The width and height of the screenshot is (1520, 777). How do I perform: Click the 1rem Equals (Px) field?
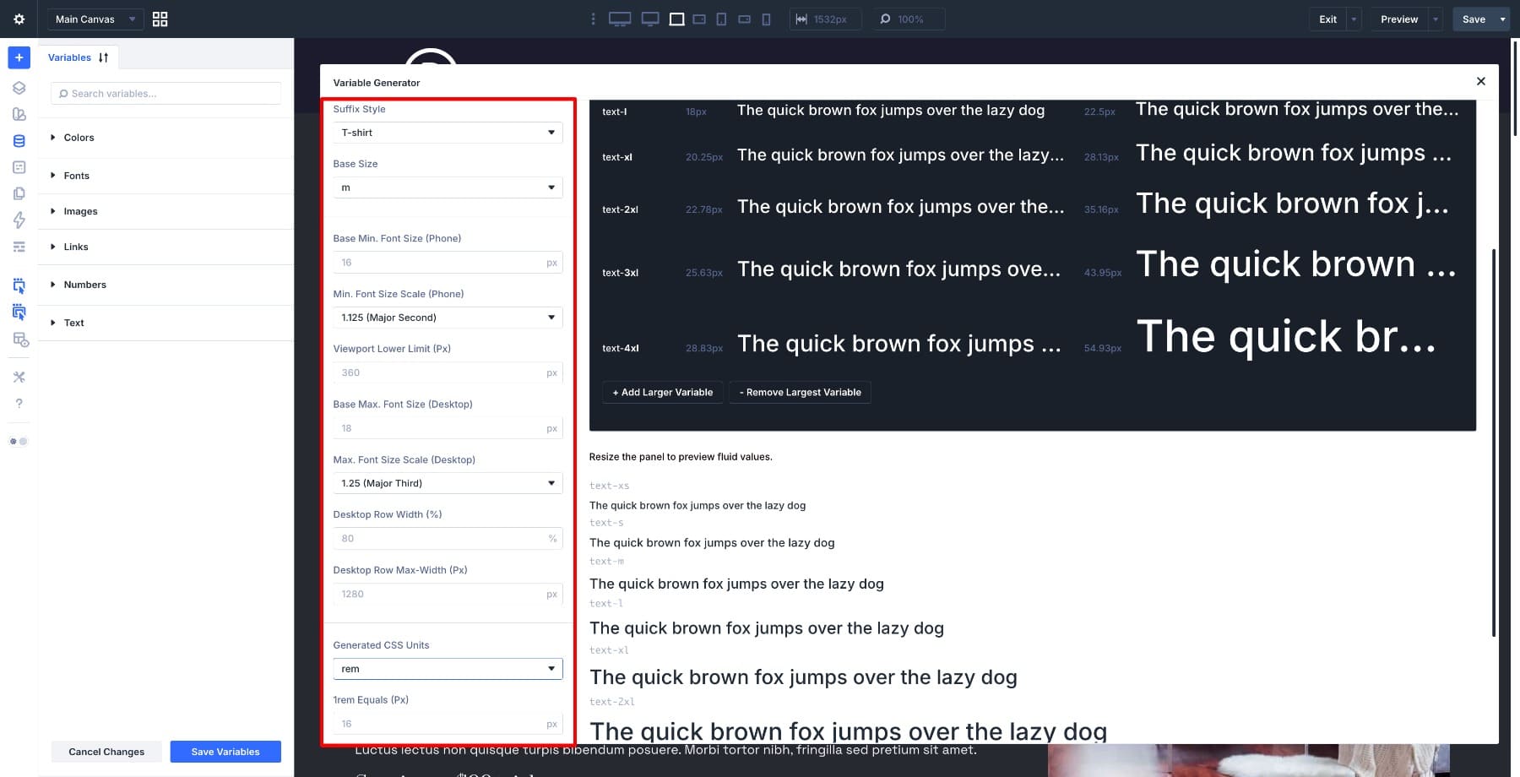[x=448, y=724]
